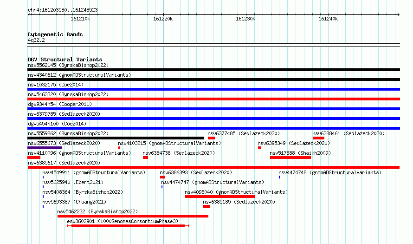413x244 pixels.
Task: Click the Cytogenetic Bands track title
Action: point(55,34)
